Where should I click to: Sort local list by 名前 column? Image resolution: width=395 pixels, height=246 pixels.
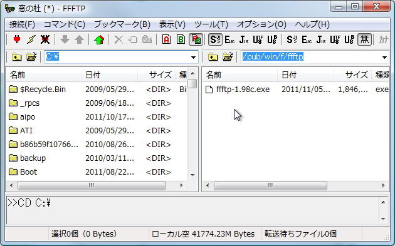click(43, 74)
